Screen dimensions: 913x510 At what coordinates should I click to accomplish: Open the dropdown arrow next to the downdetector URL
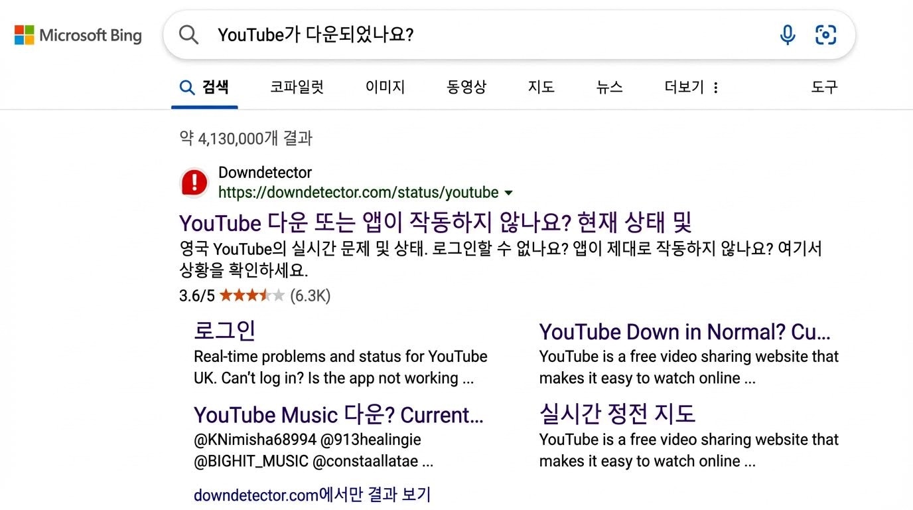508,193
